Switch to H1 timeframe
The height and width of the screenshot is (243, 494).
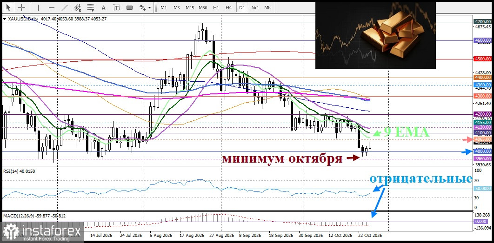tap(216, 7)
